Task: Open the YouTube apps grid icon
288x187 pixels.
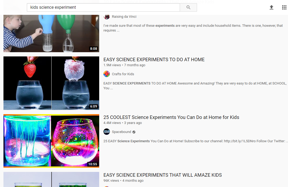Action: (x=284, y=7)
